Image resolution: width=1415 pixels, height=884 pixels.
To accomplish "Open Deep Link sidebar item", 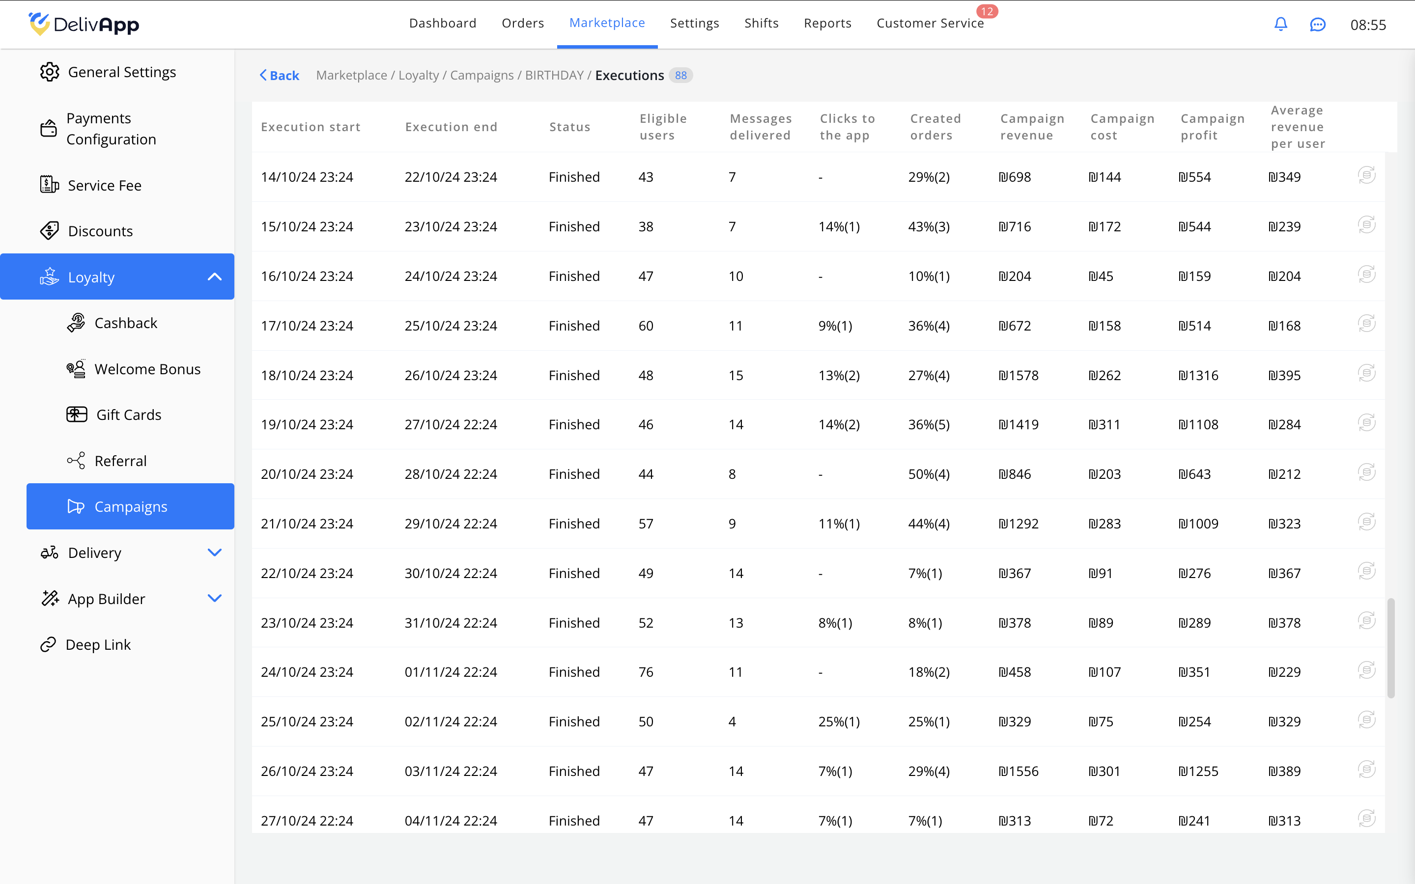I will pyautogui.click(x=98, y=644).
